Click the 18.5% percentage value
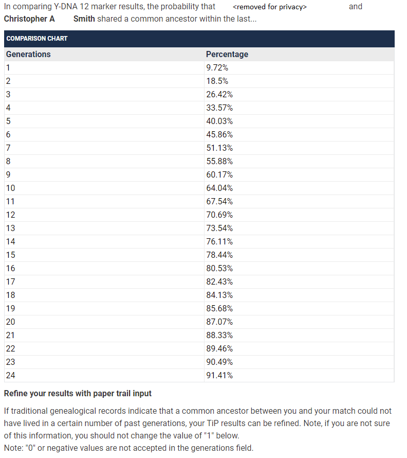Image resolution: width=407 pixels, height=458 pixels. point(217,81)
